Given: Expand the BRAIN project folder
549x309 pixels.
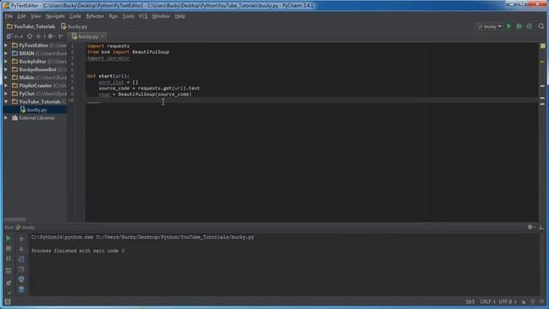Looking at the screenshot, I should click(6, 53).
